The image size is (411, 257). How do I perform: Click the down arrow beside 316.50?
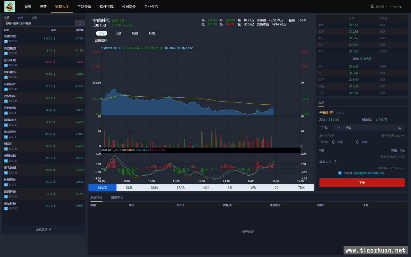click(x=54, y=38)
